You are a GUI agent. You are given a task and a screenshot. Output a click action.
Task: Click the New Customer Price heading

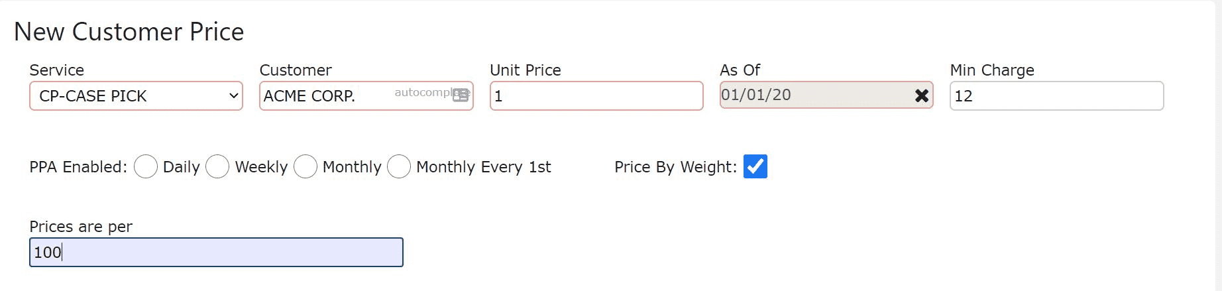click(x=129, y=32)
